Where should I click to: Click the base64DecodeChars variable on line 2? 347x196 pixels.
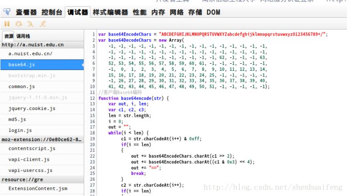[x=130, y=40]
